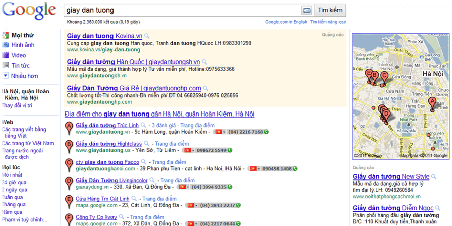Click red map pin A in results list
Image resolution: width=452 pixels, height=226 pixels.
[69, 128]
